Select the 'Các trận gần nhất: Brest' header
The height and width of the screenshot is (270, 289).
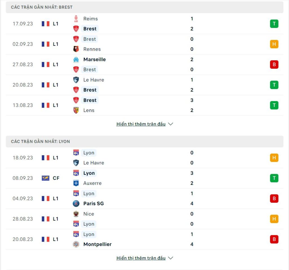(144, 7)
